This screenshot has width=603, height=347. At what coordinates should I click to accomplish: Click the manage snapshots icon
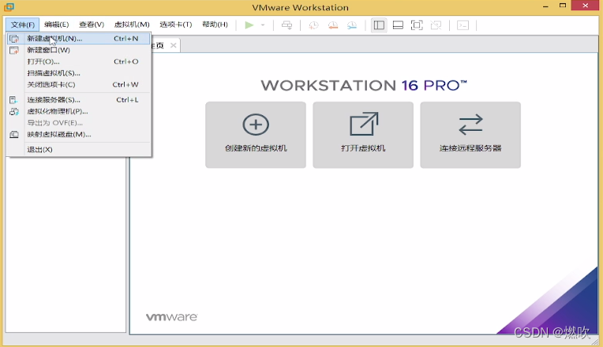pyautogui.click(x=352, y=25)
